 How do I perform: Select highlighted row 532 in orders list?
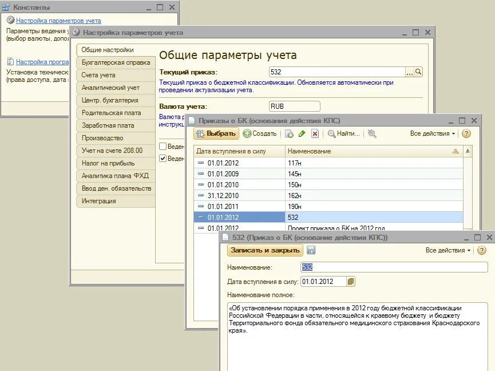(328, 217)
